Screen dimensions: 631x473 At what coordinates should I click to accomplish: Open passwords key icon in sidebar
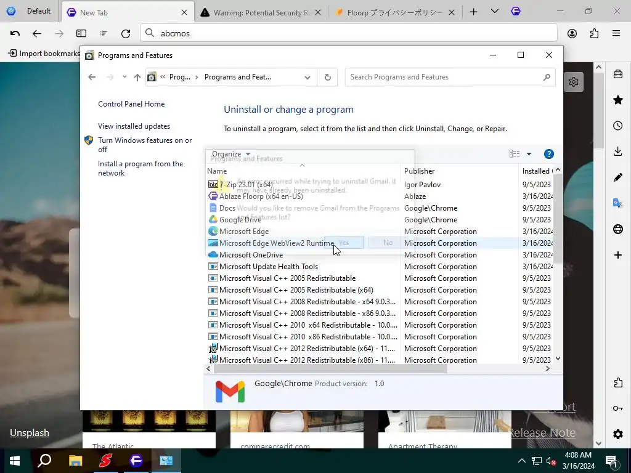pos(617,408)
